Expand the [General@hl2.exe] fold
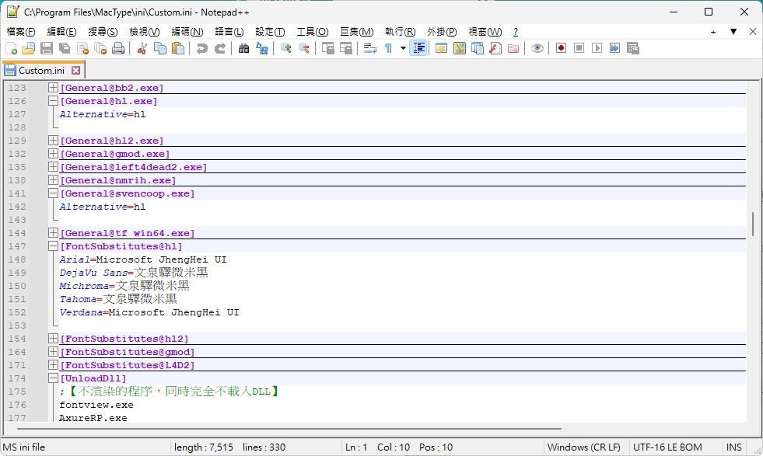This screenshot has height=456, width=763. (53, 141)
